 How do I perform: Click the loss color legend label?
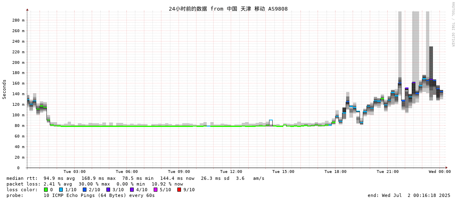click(x=22, y=190)
